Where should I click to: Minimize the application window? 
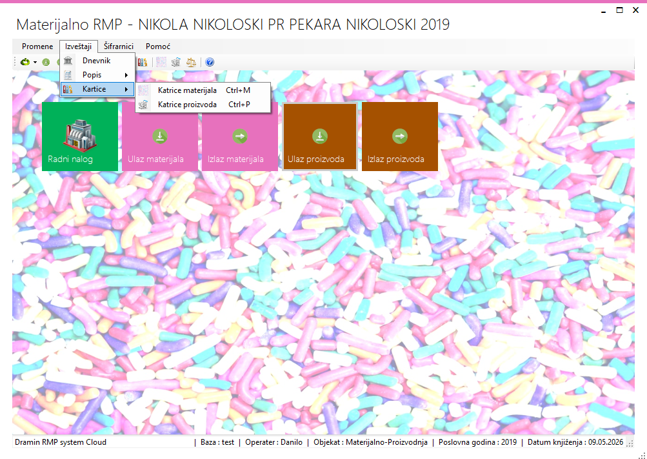tap(604, 11)
